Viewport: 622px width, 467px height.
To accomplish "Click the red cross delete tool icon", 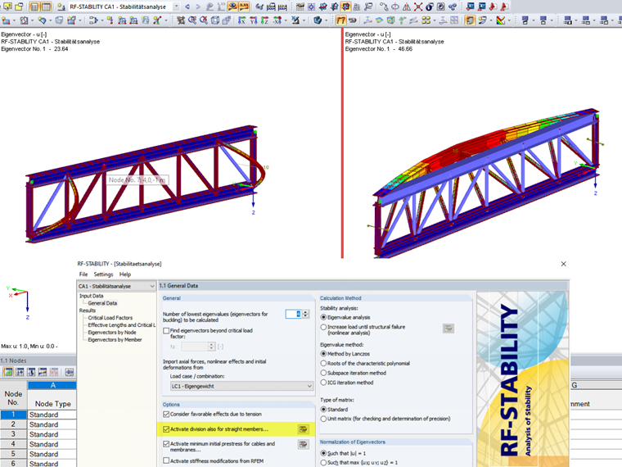I will (418, 7).
